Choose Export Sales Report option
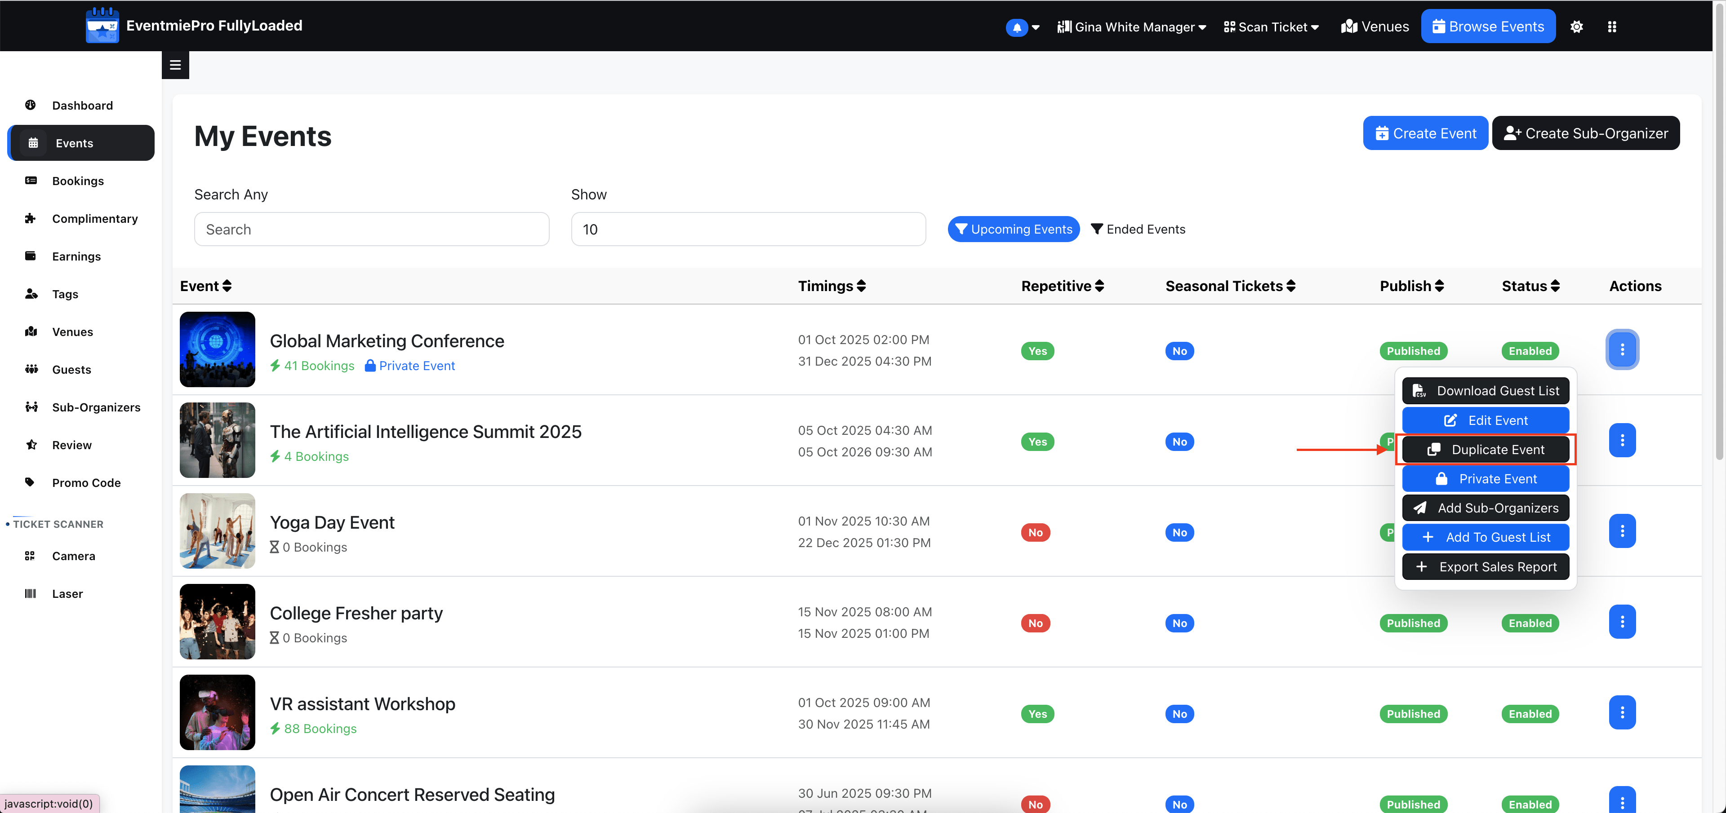Screen dimensions: 1726x813 tap(1486, 567)
